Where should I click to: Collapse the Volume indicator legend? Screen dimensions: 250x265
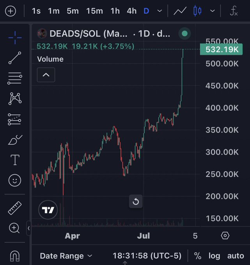coord(46,75)
